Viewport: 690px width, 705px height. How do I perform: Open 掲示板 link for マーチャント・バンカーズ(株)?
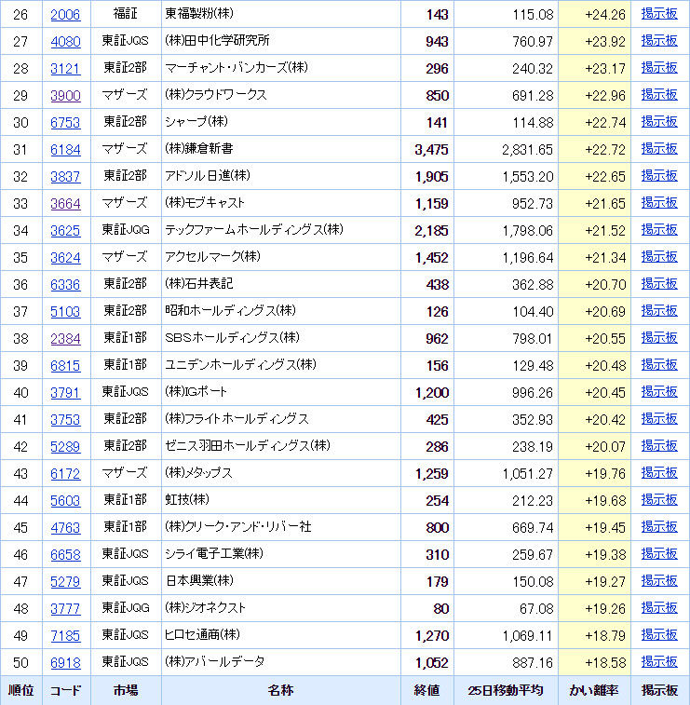coord(659,68)
